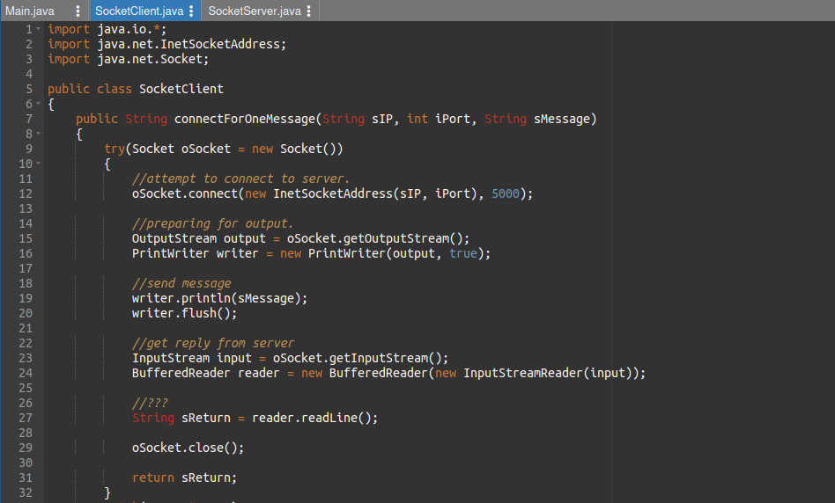Click the 5000 timeout value
Screen dimensions: 835x503
coord(508,193)
